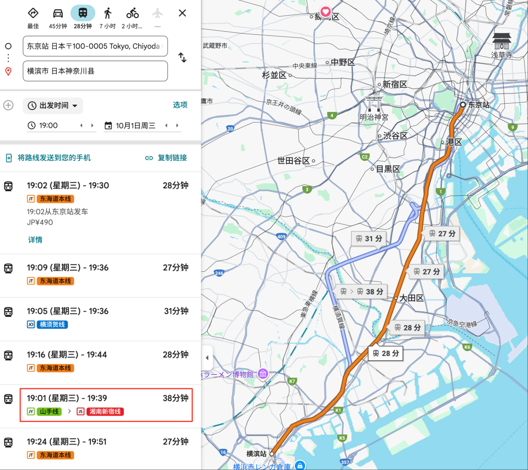The image size is (528, 470).
Task: Edit the origin field 东京站
Action: click(95, 46)
